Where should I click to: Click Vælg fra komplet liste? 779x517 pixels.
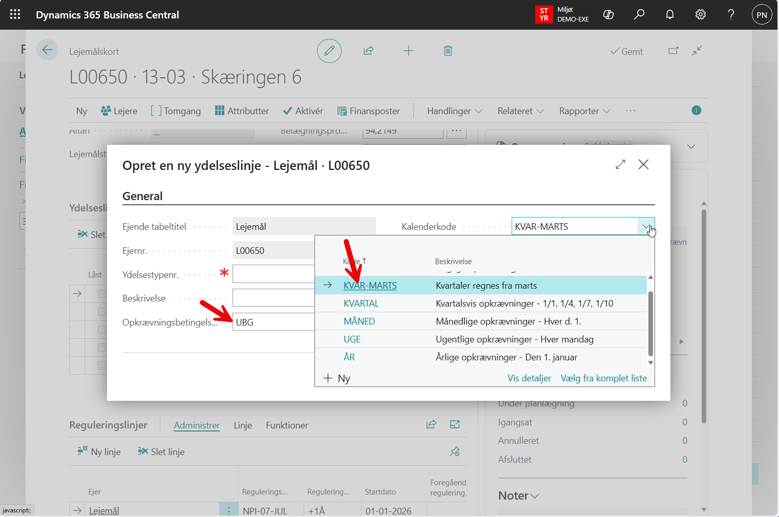click(604, 378)
